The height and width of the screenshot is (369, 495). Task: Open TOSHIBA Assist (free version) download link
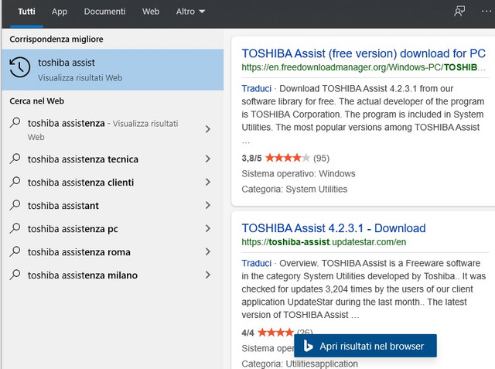tap(364, 53)
